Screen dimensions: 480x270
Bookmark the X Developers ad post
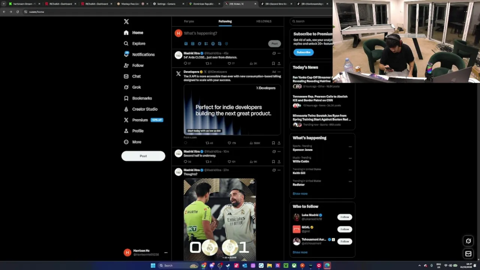pos(273,143)
